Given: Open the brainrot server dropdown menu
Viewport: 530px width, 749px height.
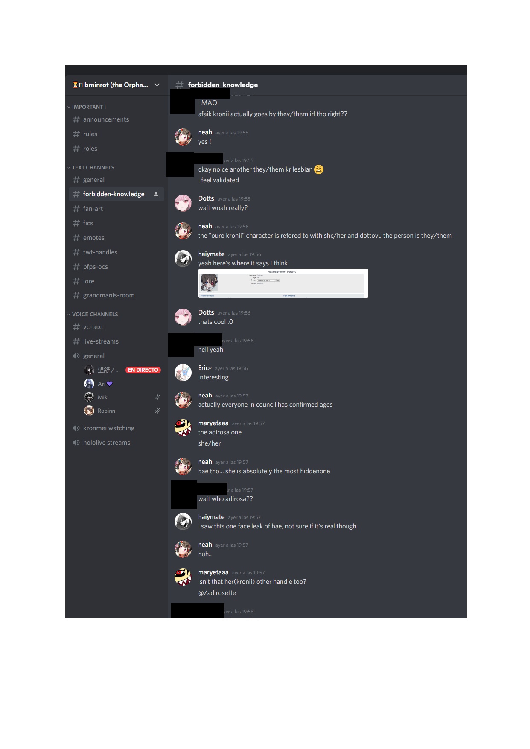Looking at the screenshot, I should click(157, 85).
